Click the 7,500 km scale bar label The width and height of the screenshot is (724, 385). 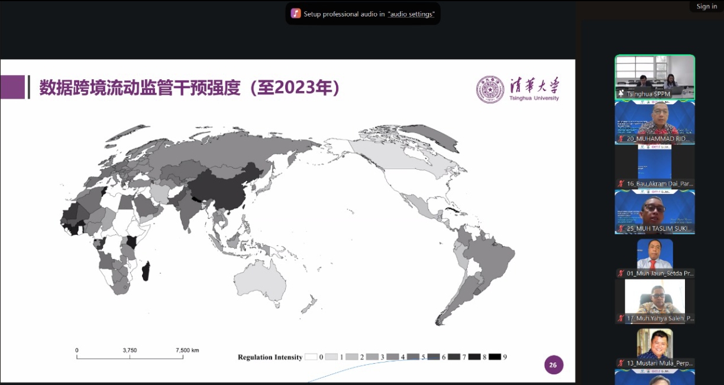(x=187, y=350)
